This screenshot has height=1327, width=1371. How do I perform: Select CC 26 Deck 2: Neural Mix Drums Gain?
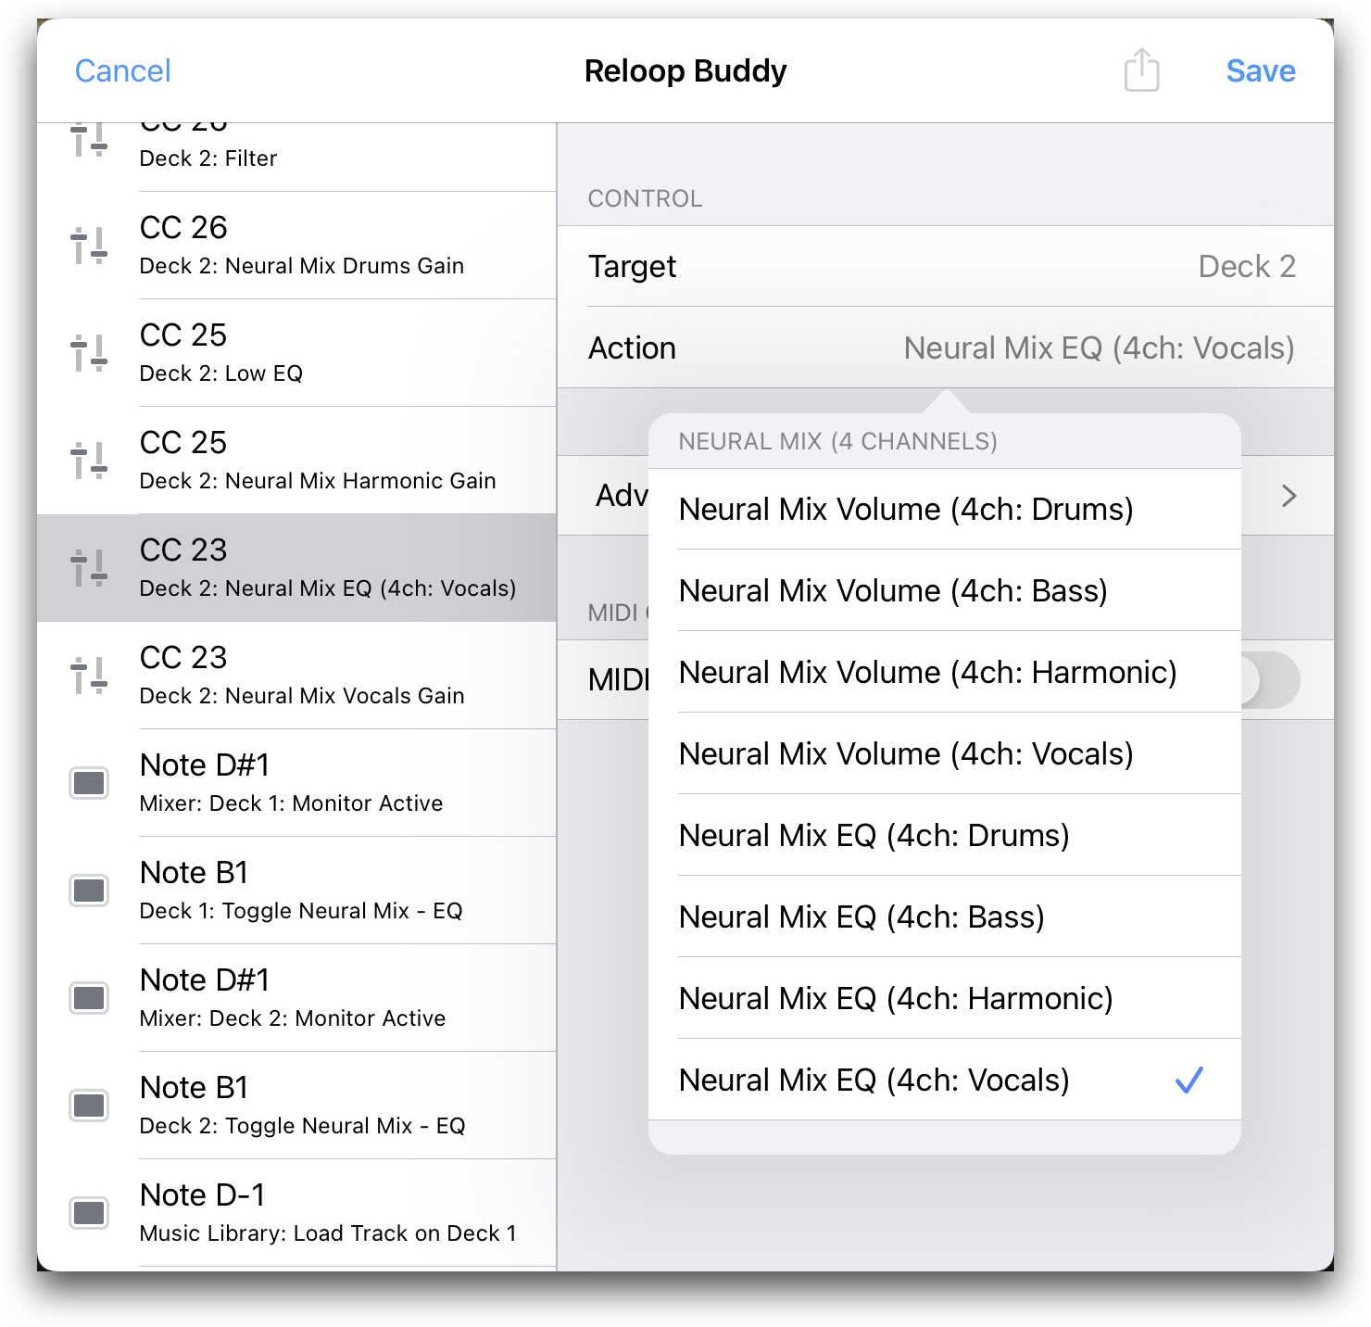click(x=296, y=246)
